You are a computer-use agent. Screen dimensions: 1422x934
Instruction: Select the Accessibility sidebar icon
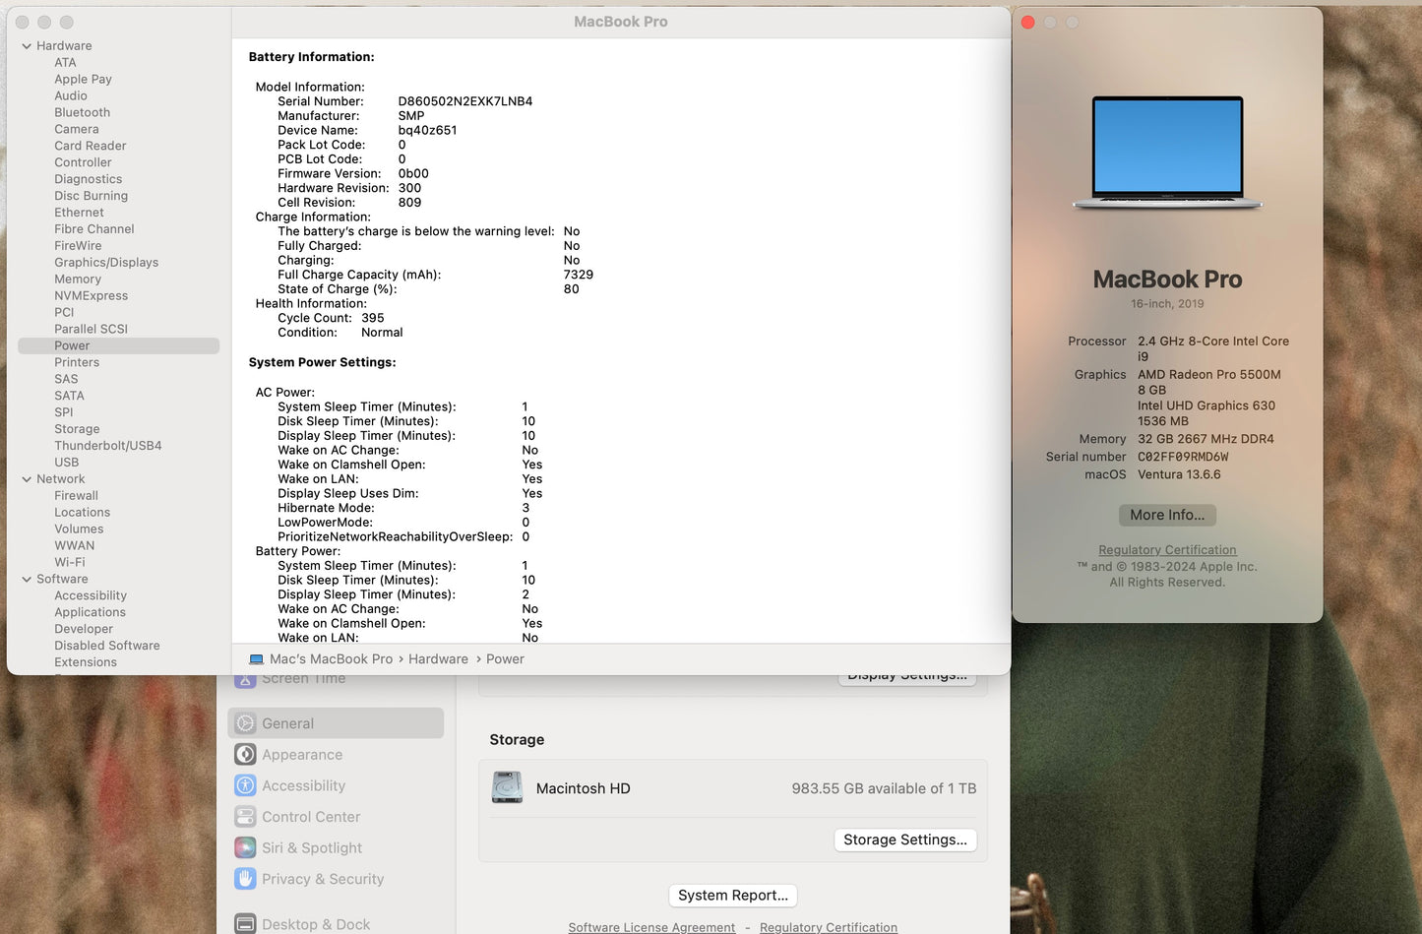click(x=244, y=785)
